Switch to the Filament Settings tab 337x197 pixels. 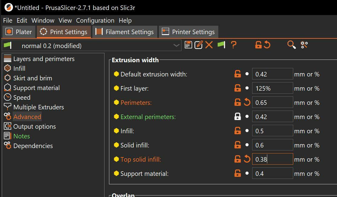[125, 32]
